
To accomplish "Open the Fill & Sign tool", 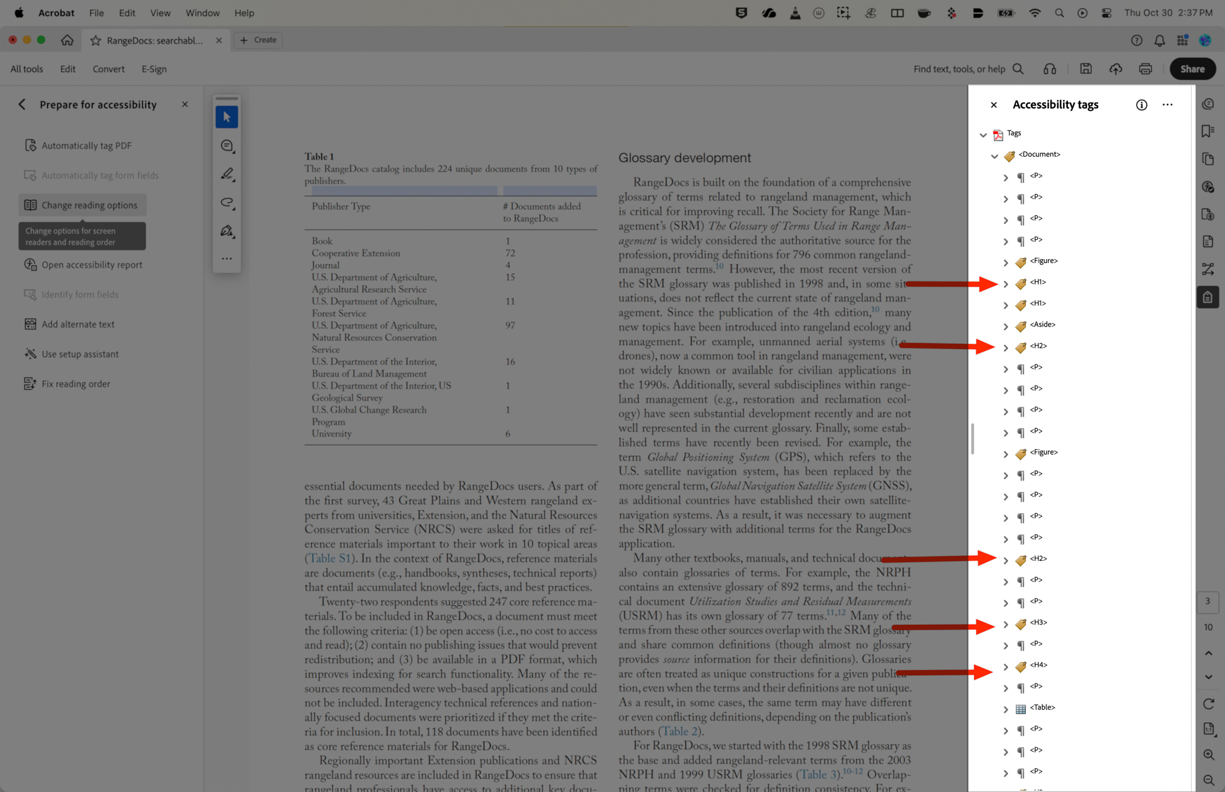I will 226,231.
